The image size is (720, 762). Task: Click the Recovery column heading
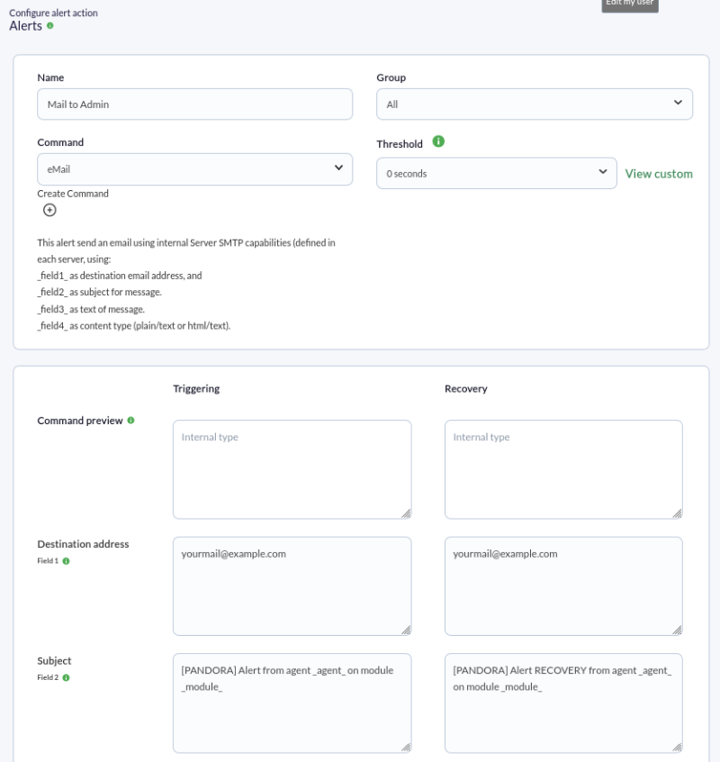coord(465,389)
